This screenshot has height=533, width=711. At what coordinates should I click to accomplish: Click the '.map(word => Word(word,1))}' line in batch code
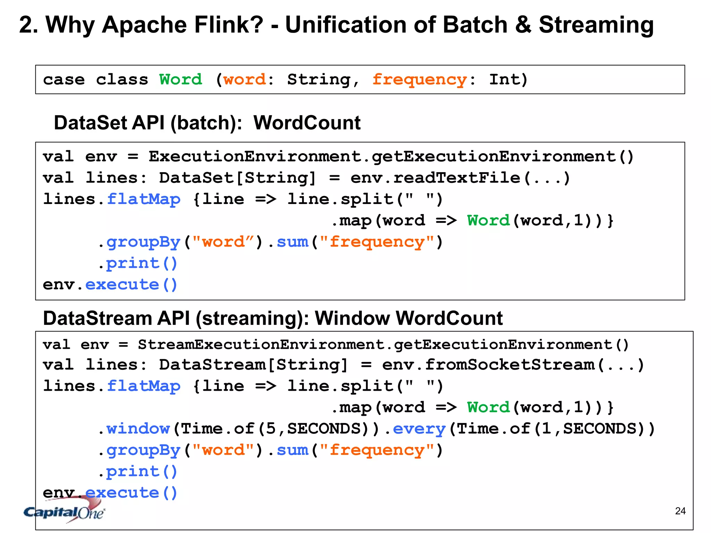coord(472,221)
